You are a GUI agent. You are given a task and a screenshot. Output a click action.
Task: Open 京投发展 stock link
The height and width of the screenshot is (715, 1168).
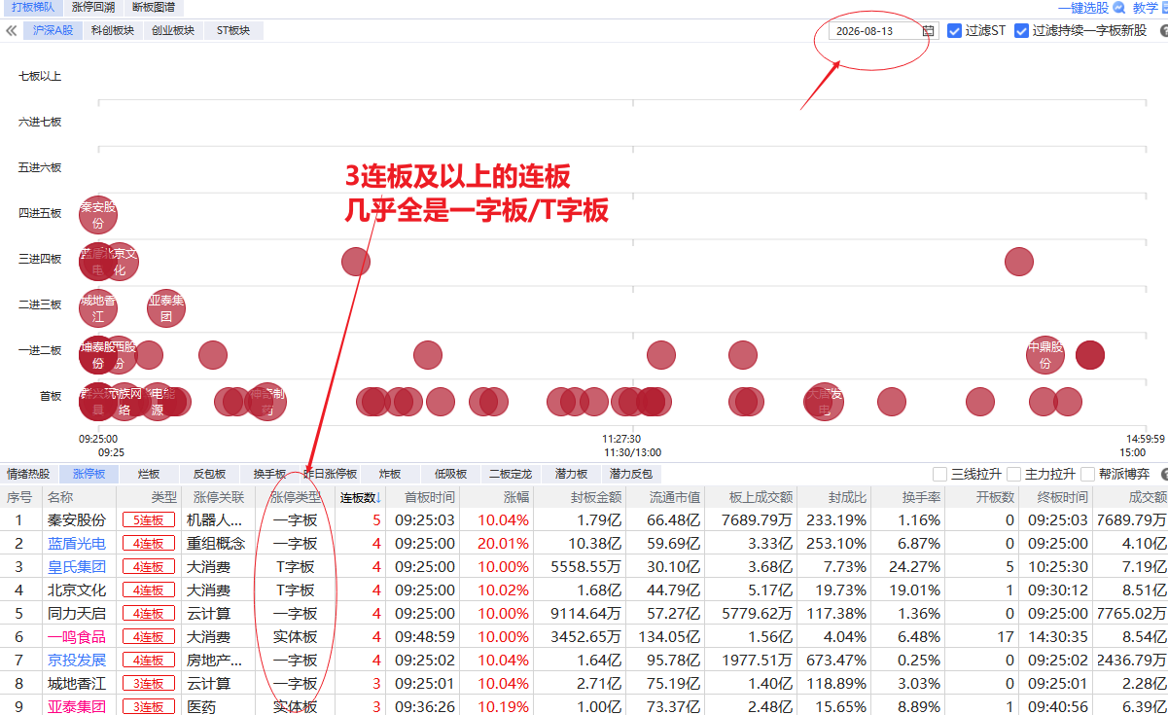77,660
